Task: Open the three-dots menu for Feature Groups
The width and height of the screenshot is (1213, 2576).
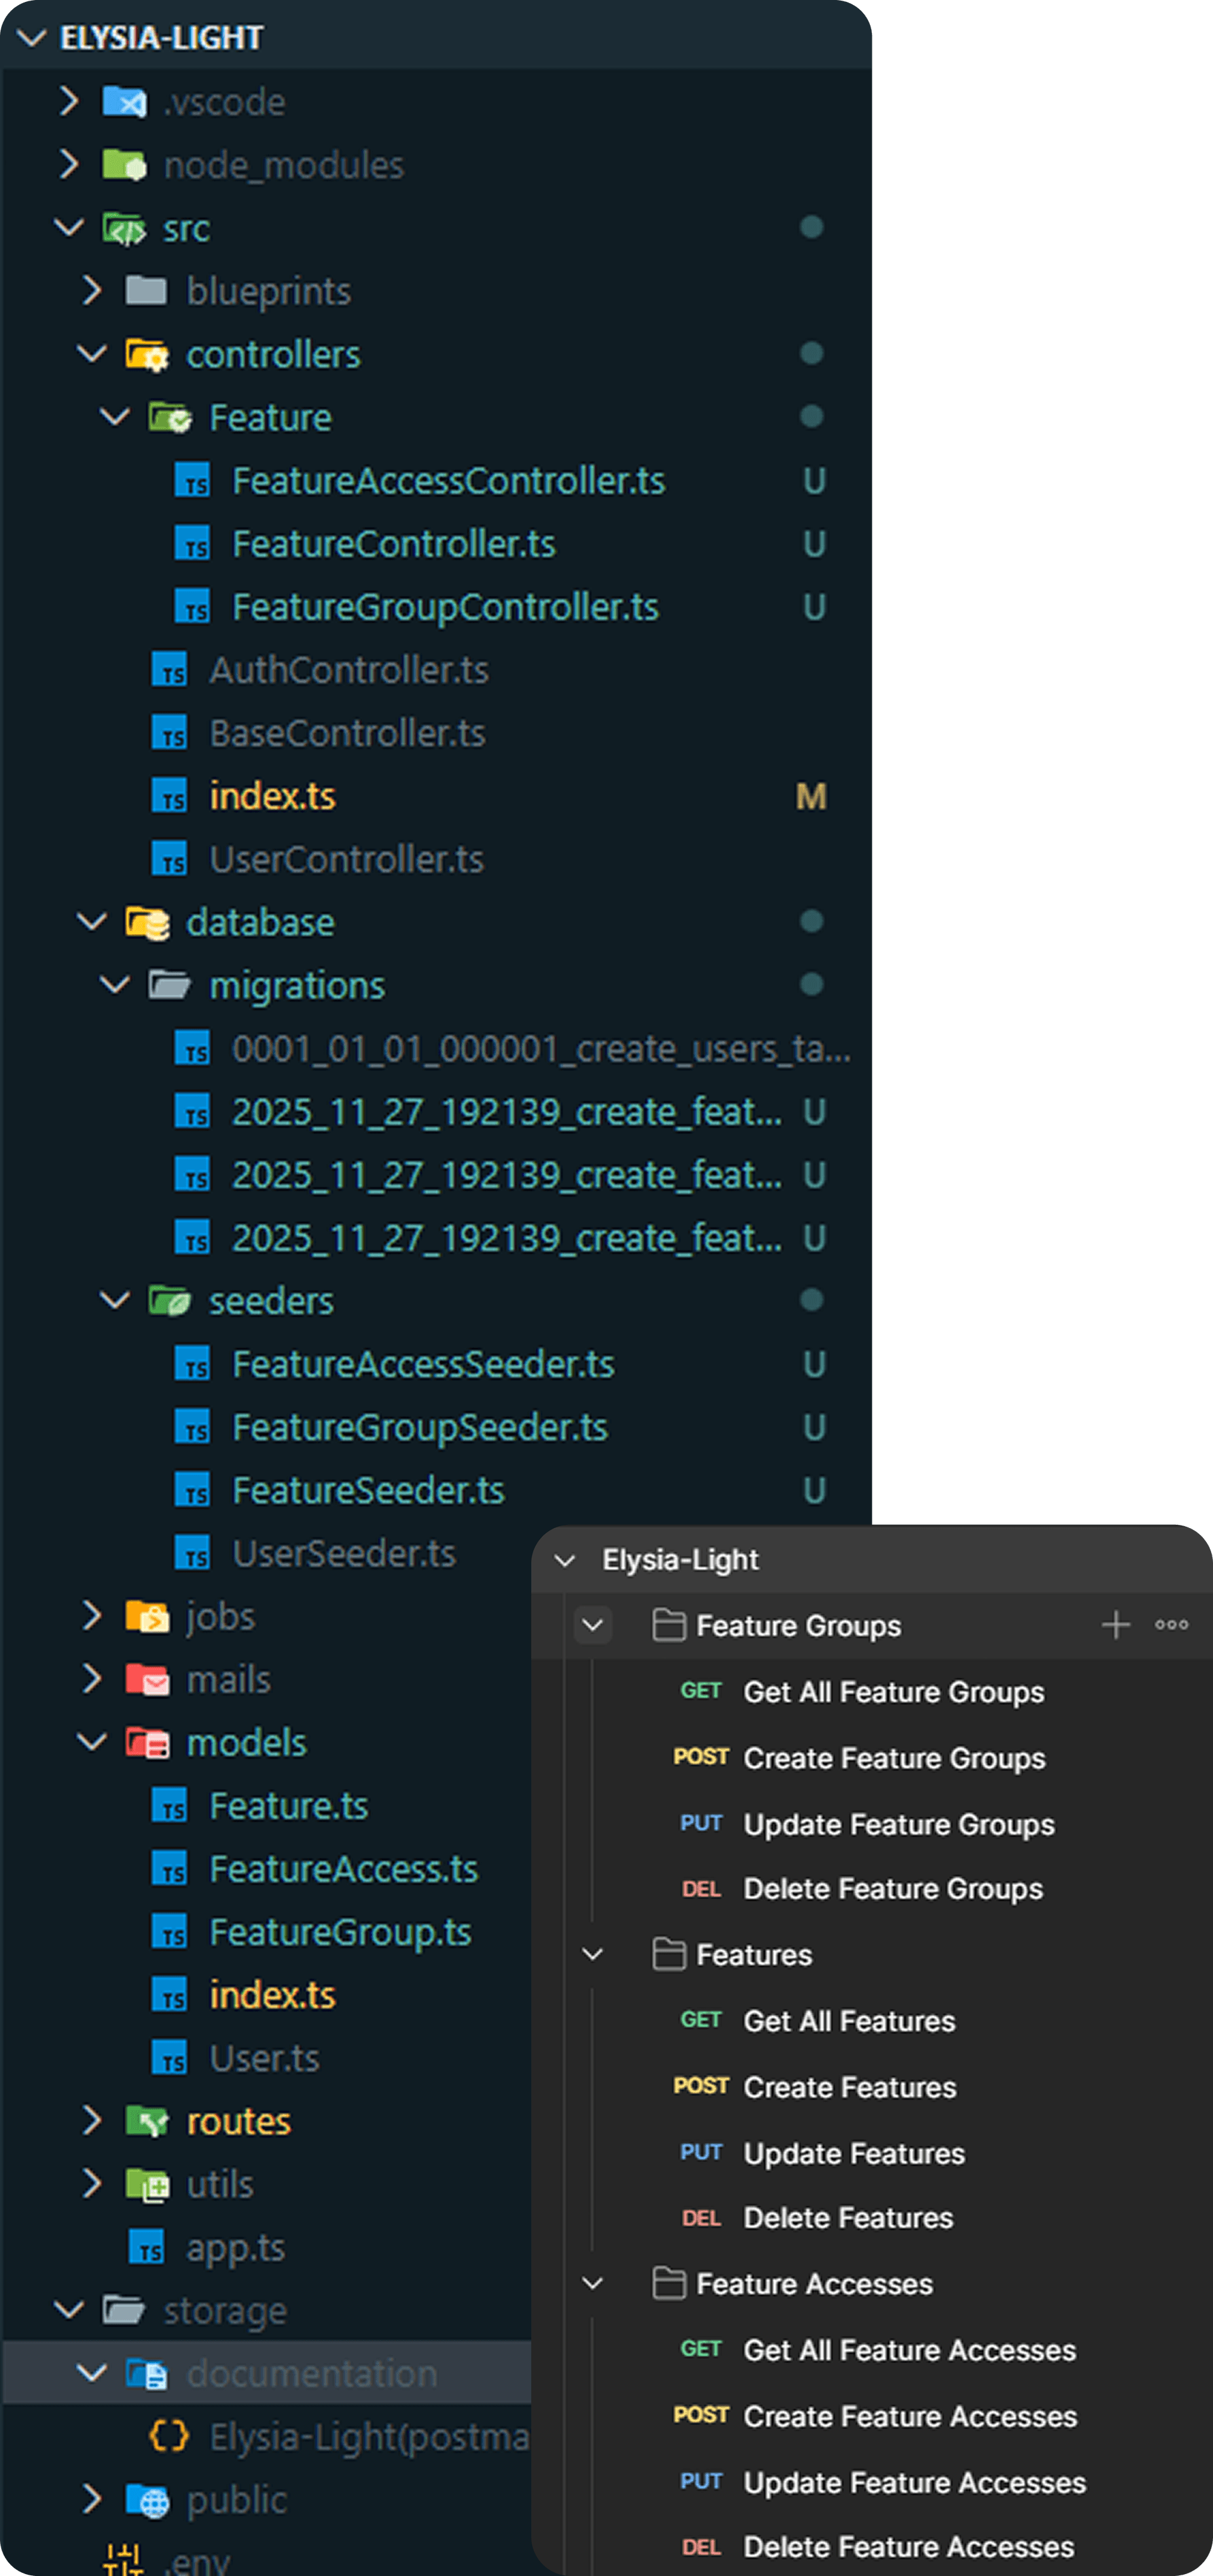Action: [x=1171, y=1625]
